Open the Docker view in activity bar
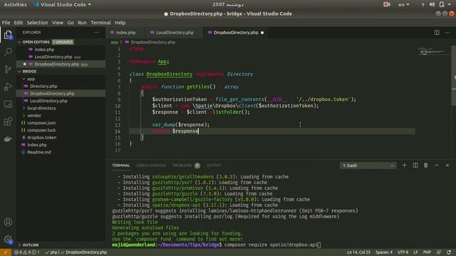 click(x=8, y=139)
